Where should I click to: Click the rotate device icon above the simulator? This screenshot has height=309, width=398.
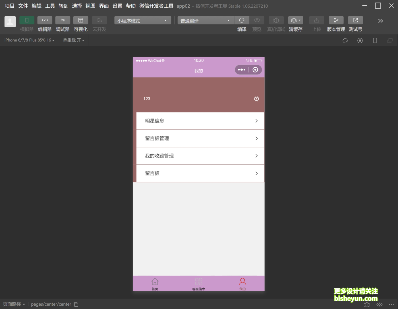click(345, 40)
